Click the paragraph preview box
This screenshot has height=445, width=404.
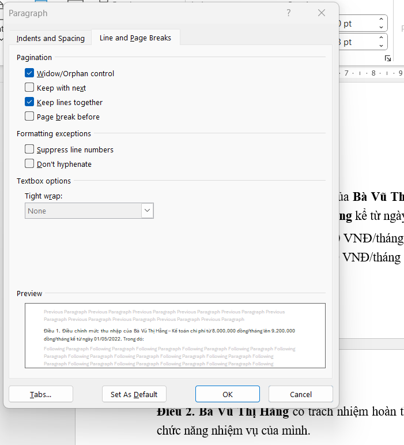pos(175,336)
